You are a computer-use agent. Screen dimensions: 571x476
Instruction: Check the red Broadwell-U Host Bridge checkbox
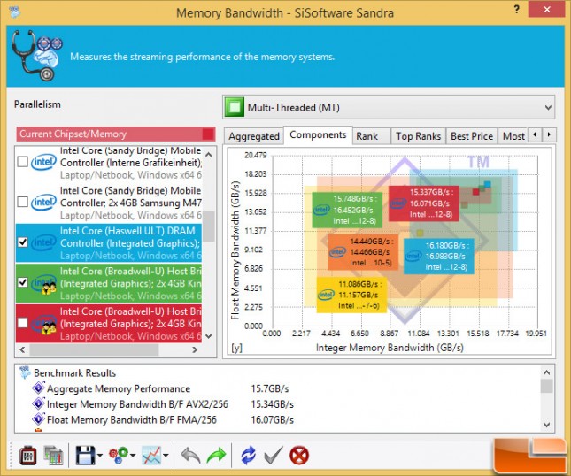[23, 323]
